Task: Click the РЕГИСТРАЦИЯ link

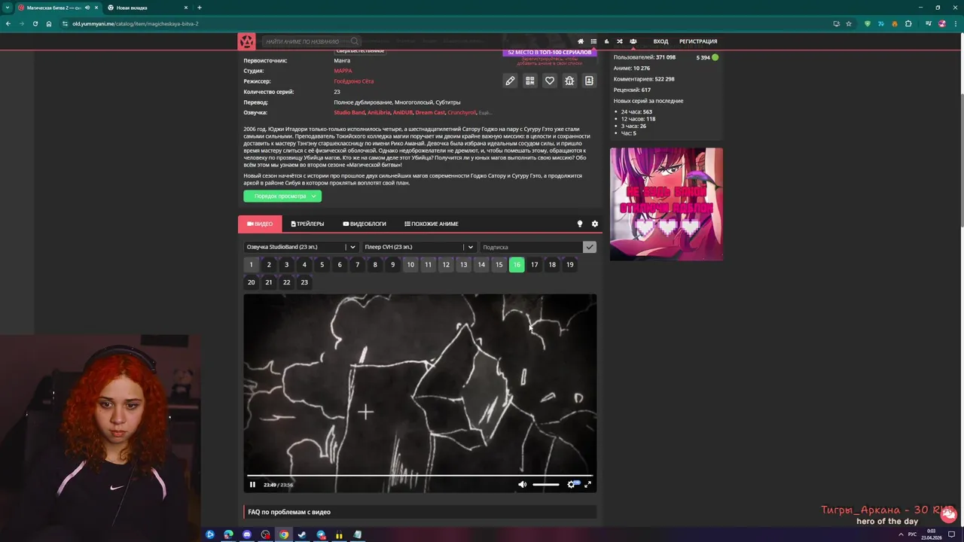Action: coord(698,41)
